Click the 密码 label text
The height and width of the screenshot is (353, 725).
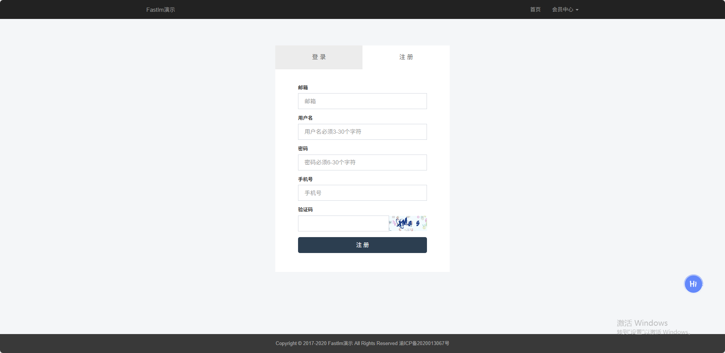click(303, 149)
